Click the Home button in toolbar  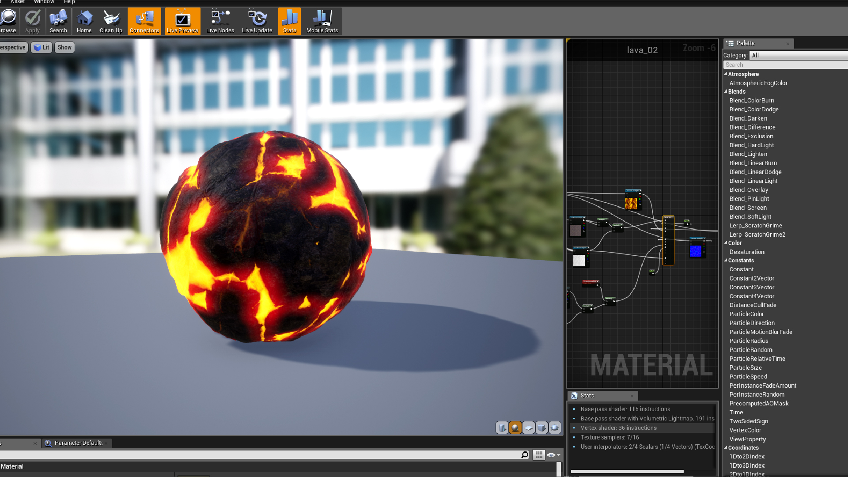[x=84, y=21]
